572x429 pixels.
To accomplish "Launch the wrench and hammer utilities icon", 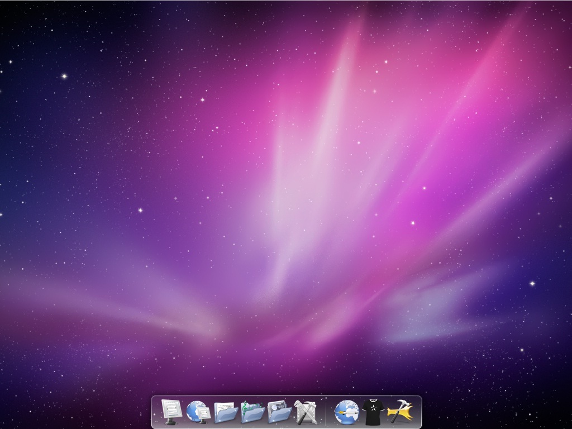I will 306,412.
